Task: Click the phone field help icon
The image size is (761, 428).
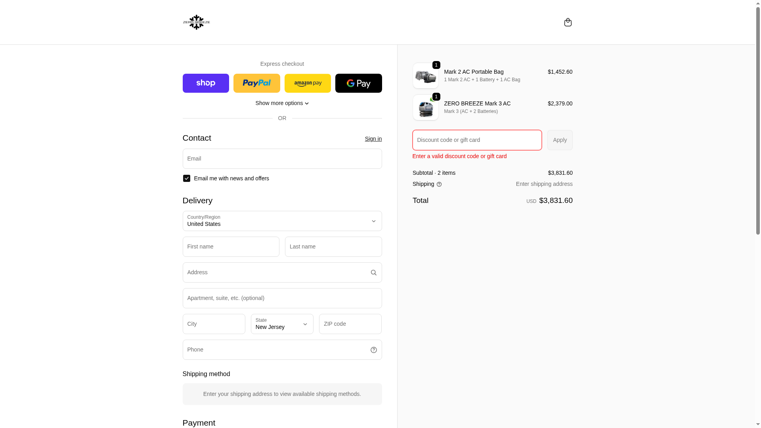Action: click(373, 350)
